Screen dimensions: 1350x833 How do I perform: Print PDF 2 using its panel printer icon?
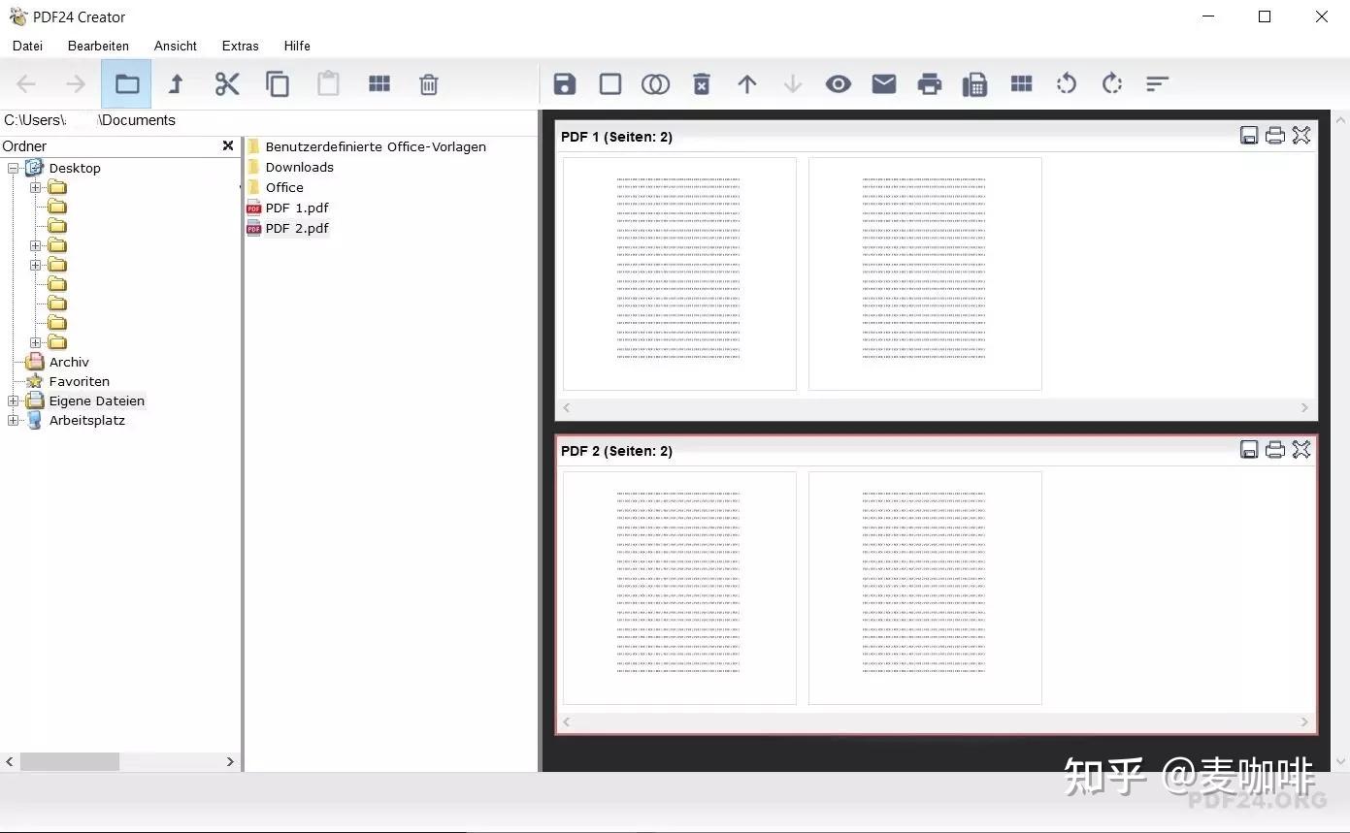1275,450
